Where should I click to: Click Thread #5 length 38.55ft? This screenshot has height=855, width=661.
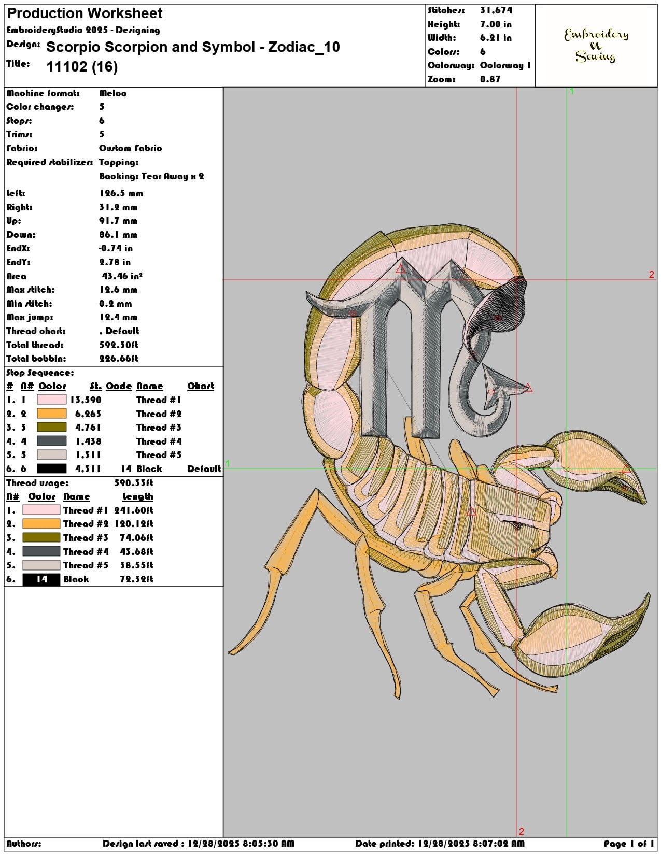point(136,565)
